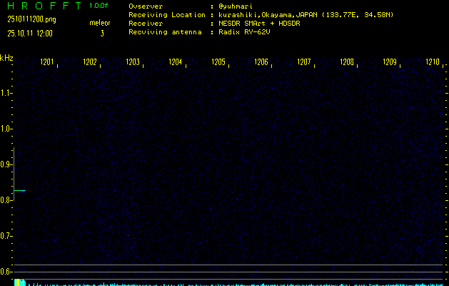This screenshot has width=449, height=286.
Task: Click the Receiving Location label
Action: point(167,15)
